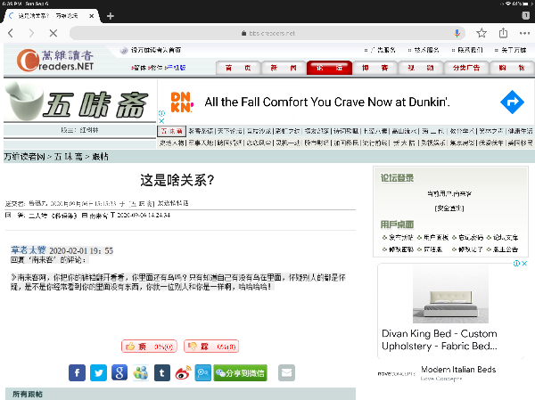Screen dimensions: 535x400
Task: Click the browser forward arrow
Action: [x=31, y=33]
